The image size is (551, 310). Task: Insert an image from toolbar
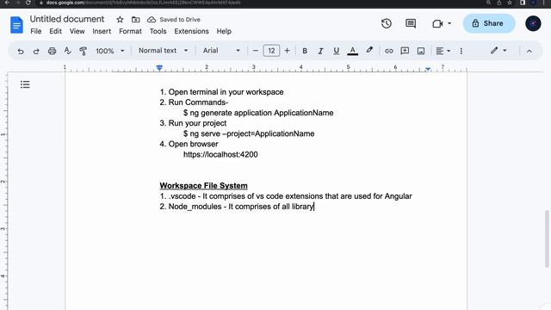click(x=421, y=51)
